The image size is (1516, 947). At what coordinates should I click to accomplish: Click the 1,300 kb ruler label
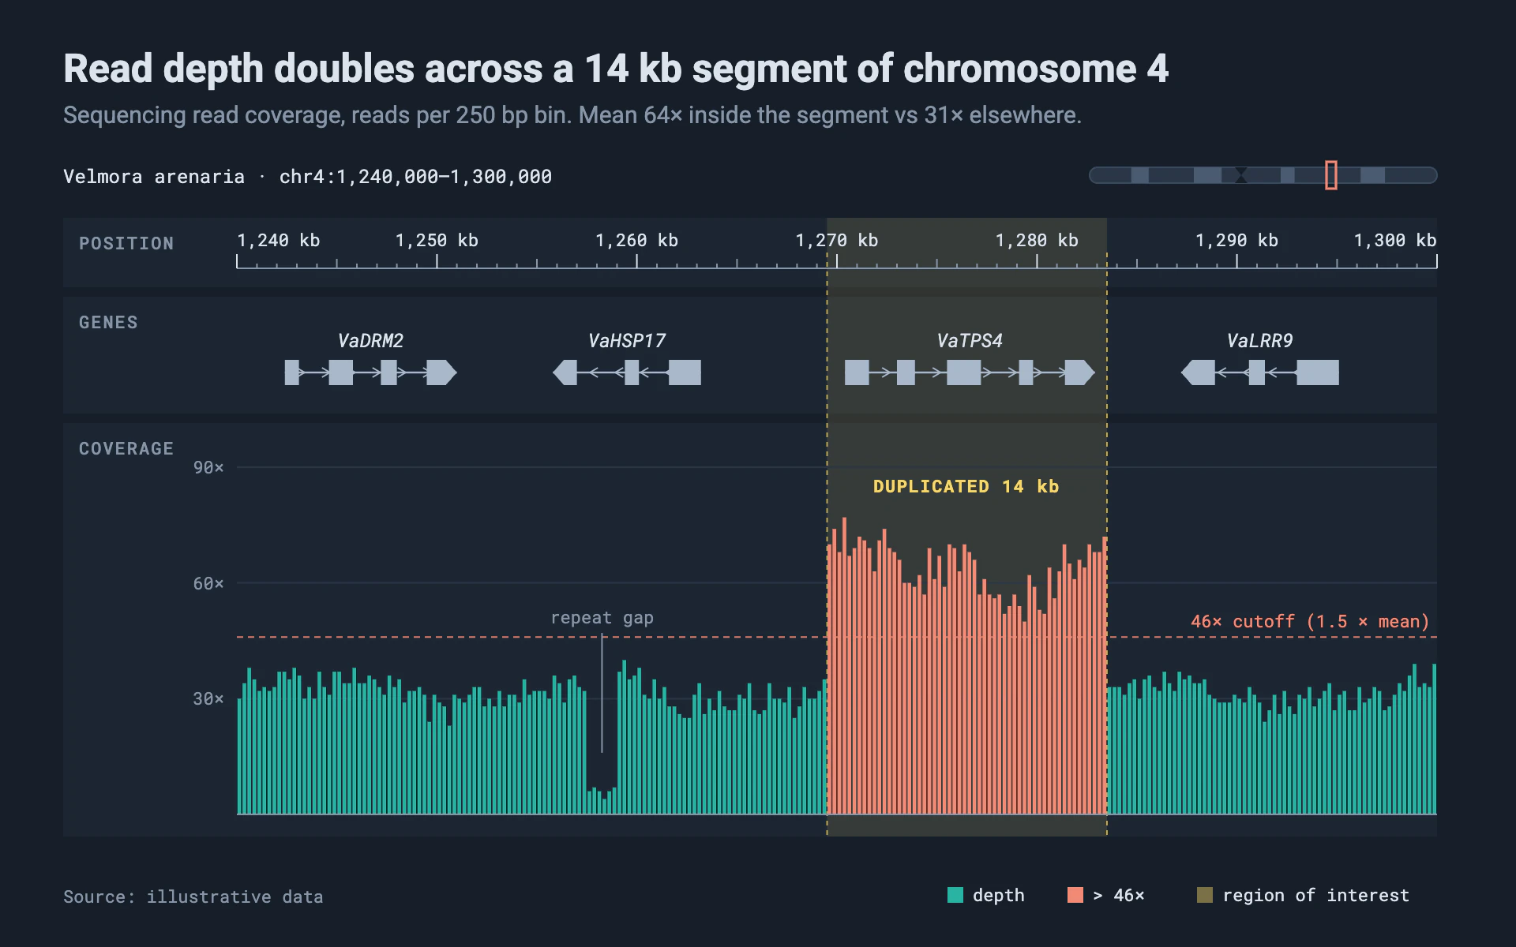(x=1395, y=240)
